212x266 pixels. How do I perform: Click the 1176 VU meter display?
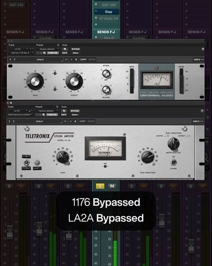point(156,80)
